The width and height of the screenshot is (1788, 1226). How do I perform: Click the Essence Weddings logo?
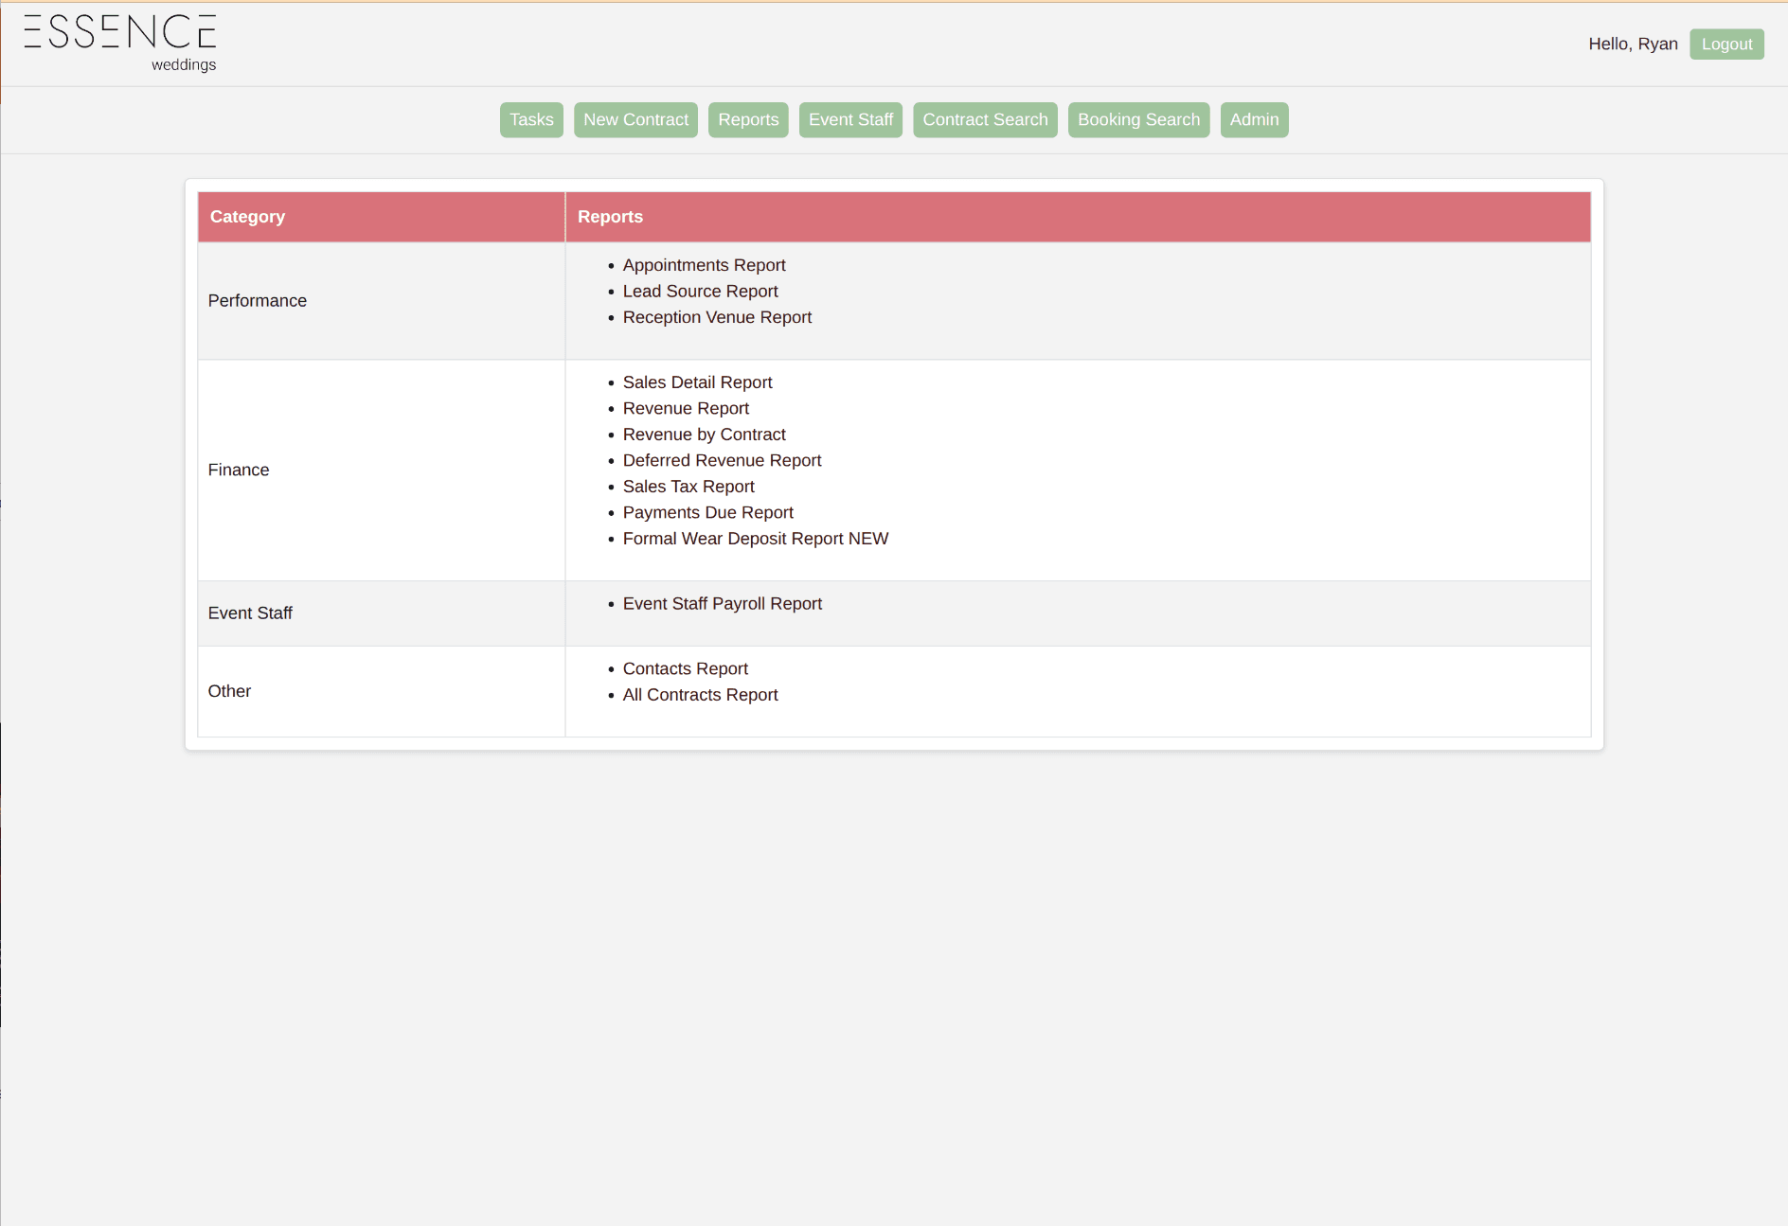point(120,42)
